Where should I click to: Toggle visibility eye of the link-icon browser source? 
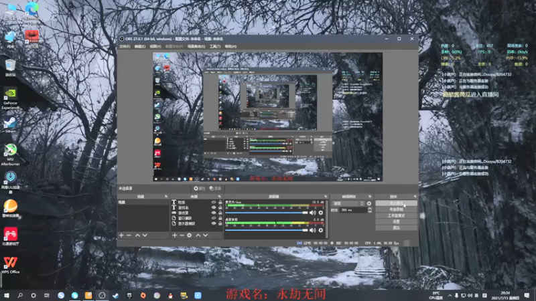214,213
